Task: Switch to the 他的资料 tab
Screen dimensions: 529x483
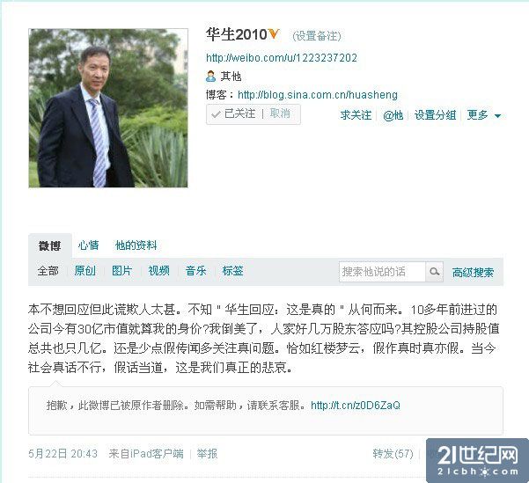Action: click(x=136, y=245)
